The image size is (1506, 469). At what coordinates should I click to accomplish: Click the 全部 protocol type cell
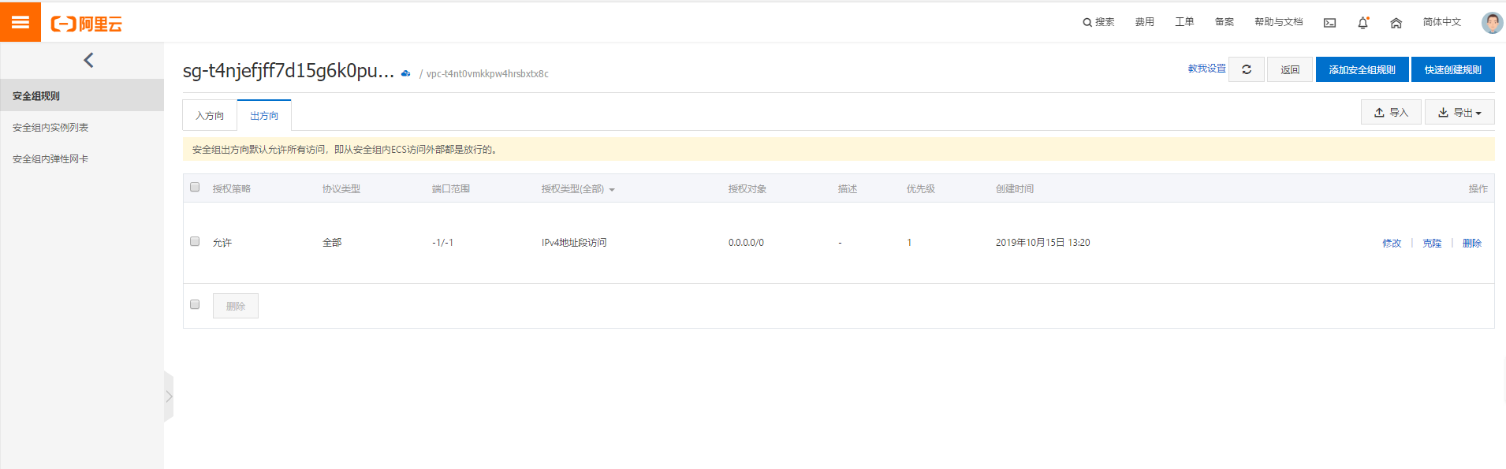click(332, 243)
